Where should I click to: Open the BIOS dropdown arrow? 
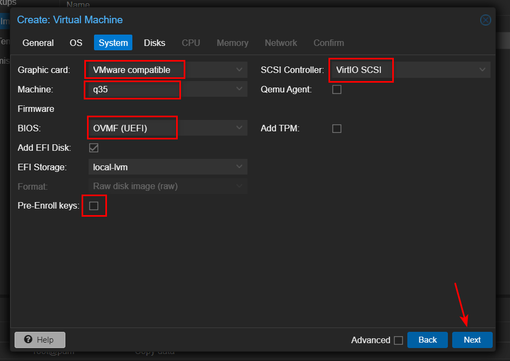(239, 128)
